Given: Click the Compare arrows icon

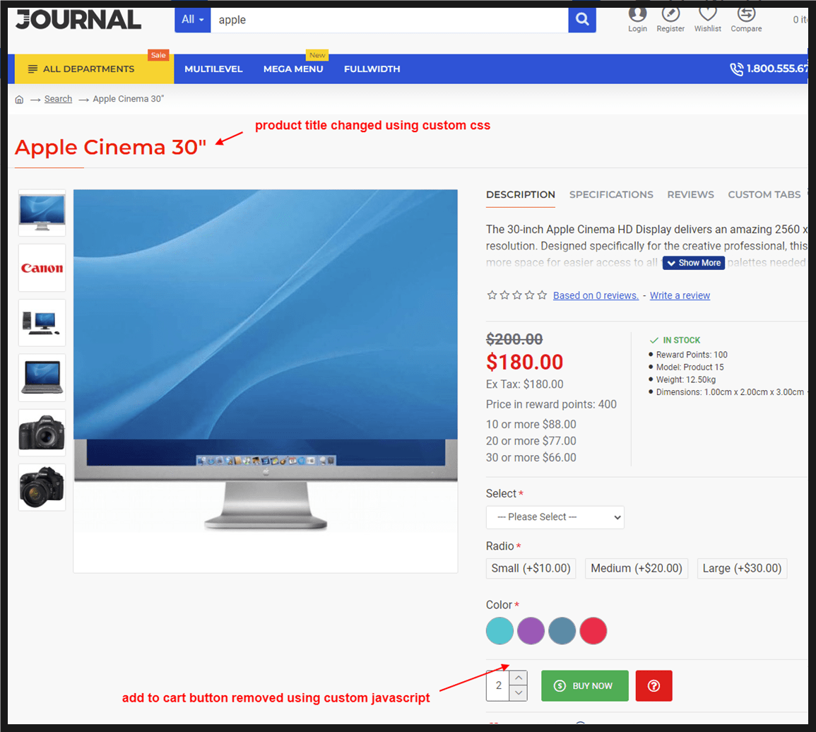Looking at the screenshot, I should [x=746, y=14].
